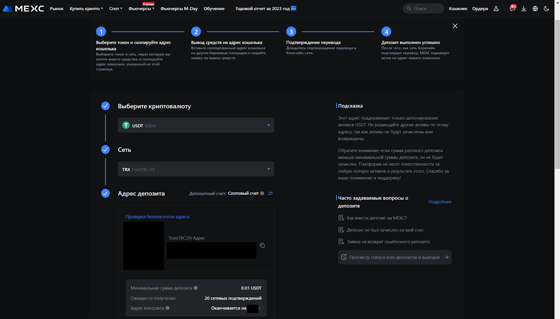Go to Фьючерсы M-Day
This screenshot has height=319, width=560.
[x=179, y=8]
